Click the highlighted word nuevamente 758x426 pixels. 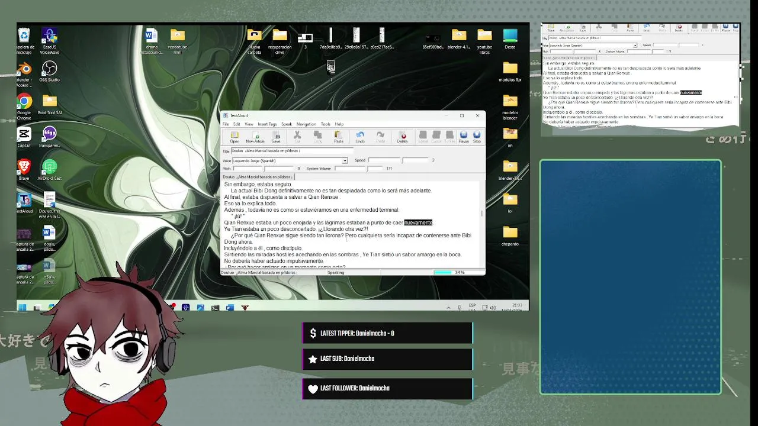pyautogui.click(x=418, y=222)
